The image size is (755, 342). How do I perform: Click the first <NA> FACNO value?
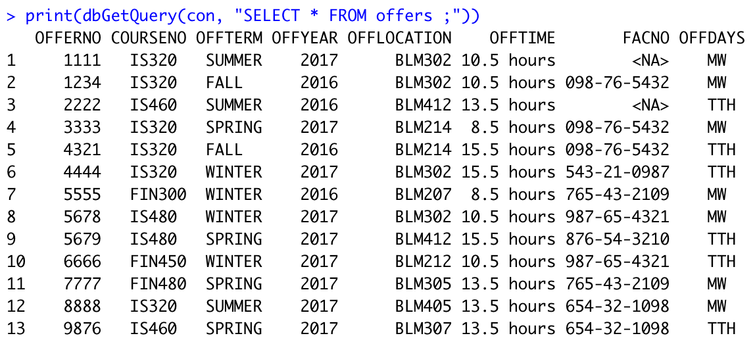[x=650, y=61]
